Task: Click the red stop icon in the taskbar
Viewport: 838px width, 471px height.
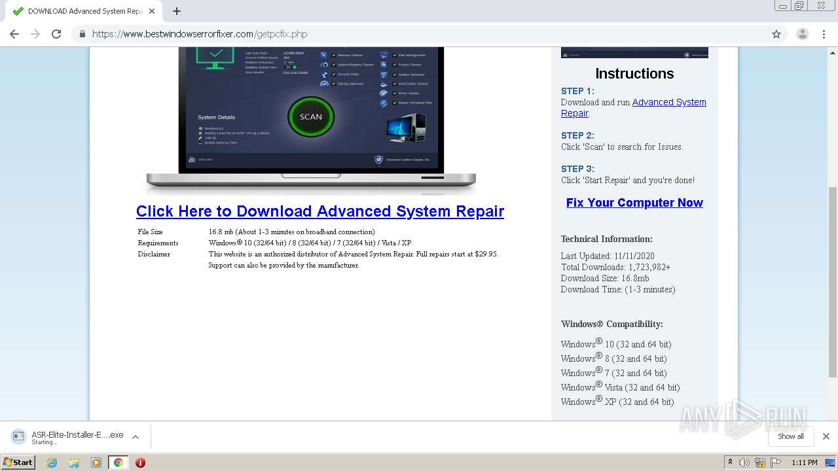Action: 140,462
